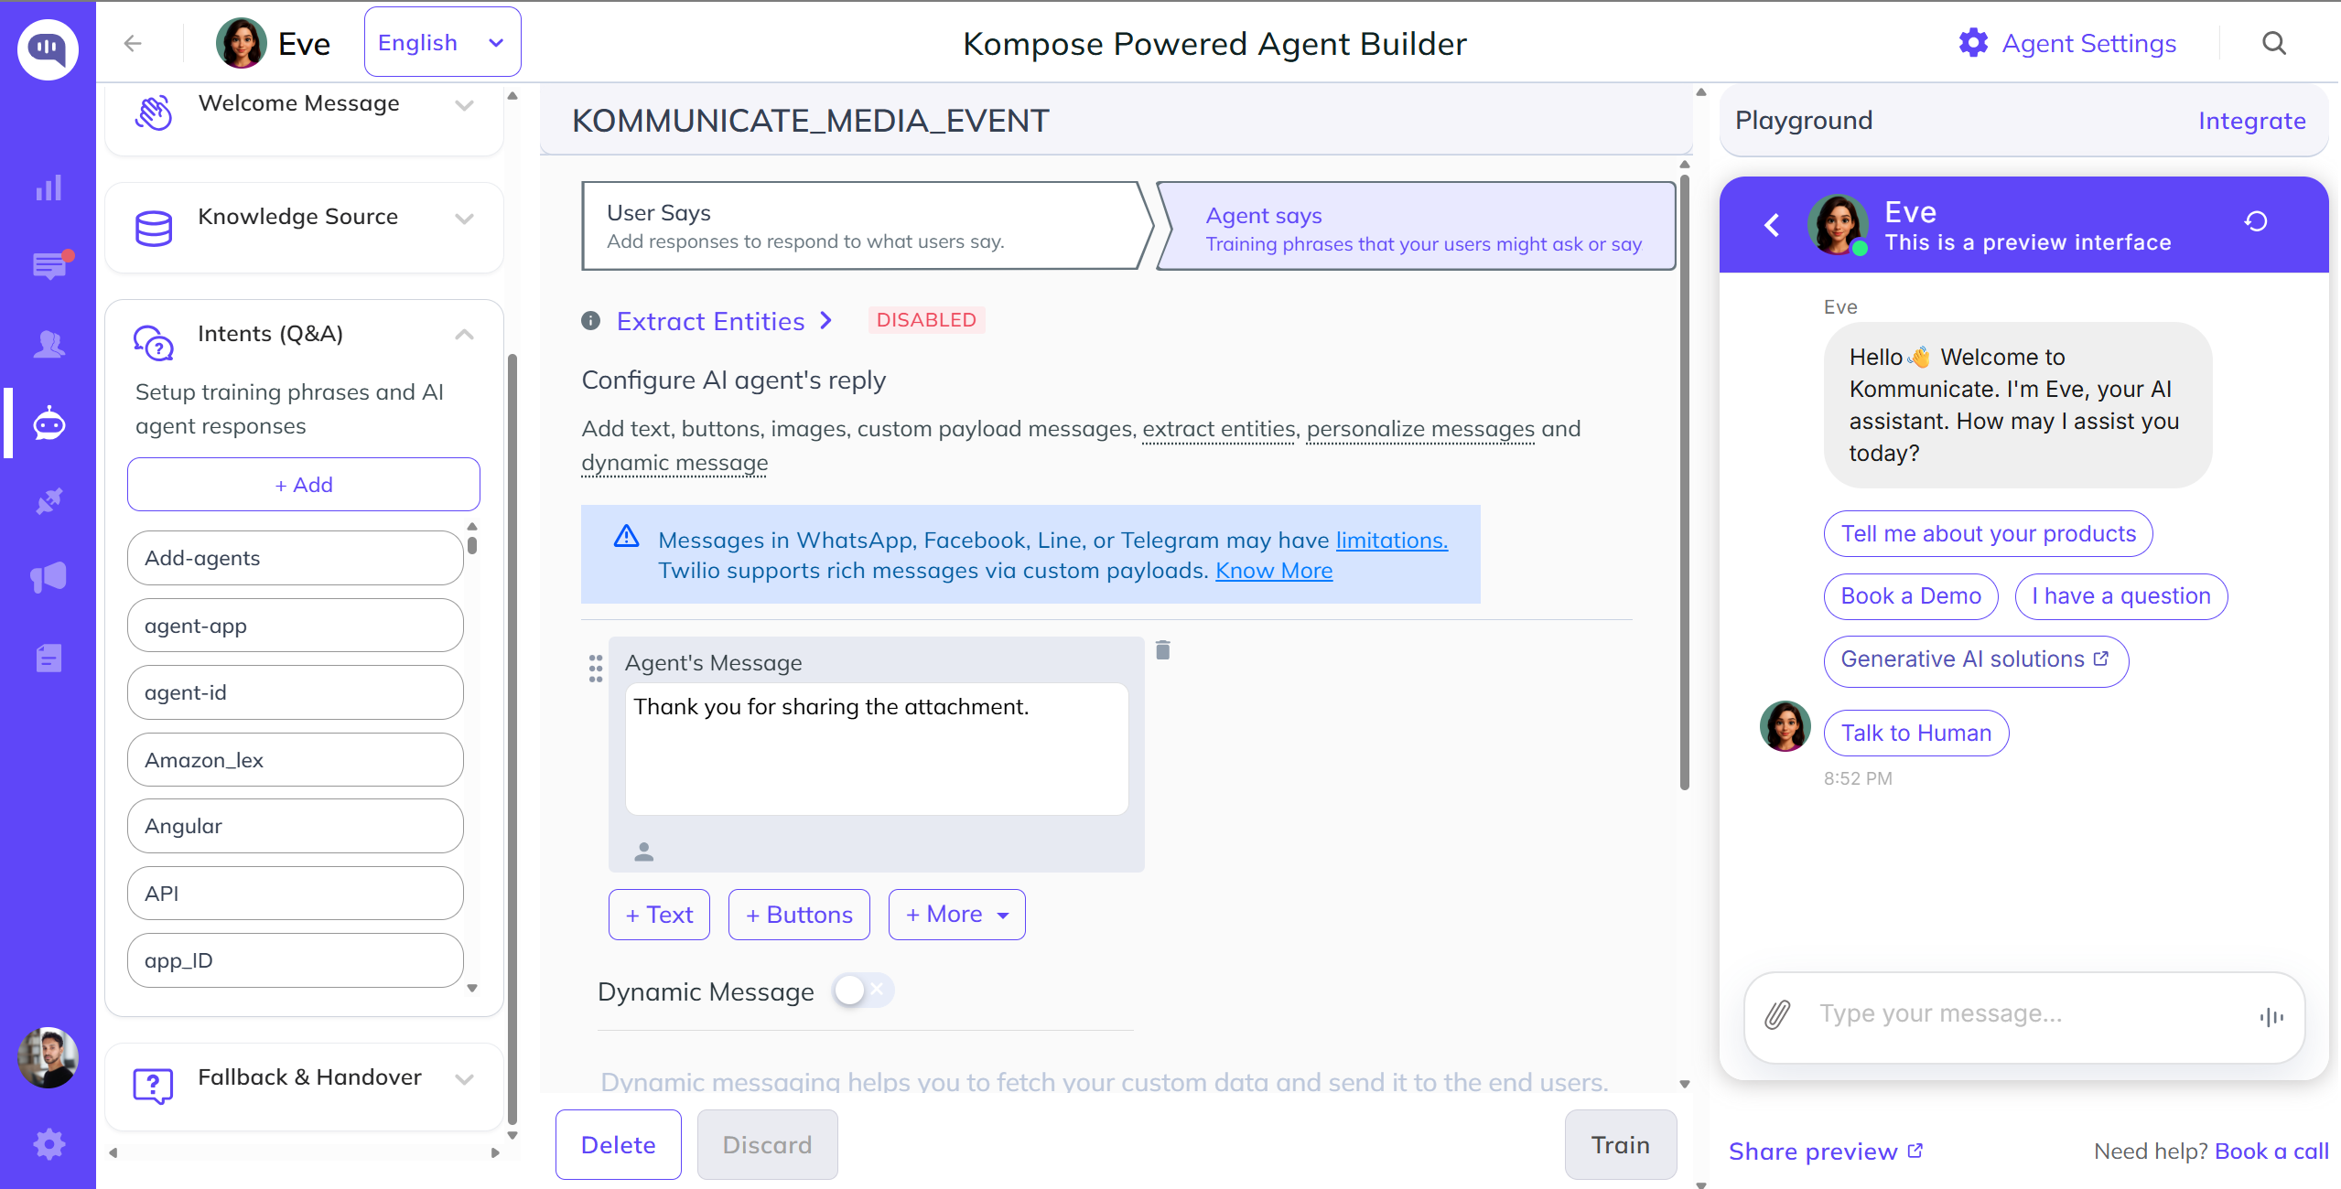Open the Integrate tab
The height and width of the screenshot is (1189, 2341).
pyautogui.click(x=2252, y=121)
